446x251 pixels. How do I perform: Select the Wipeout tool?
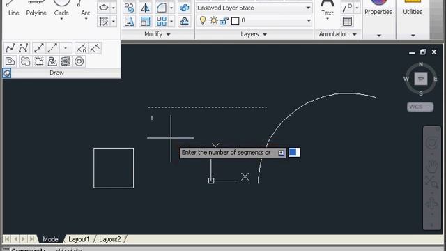(39, 61)
